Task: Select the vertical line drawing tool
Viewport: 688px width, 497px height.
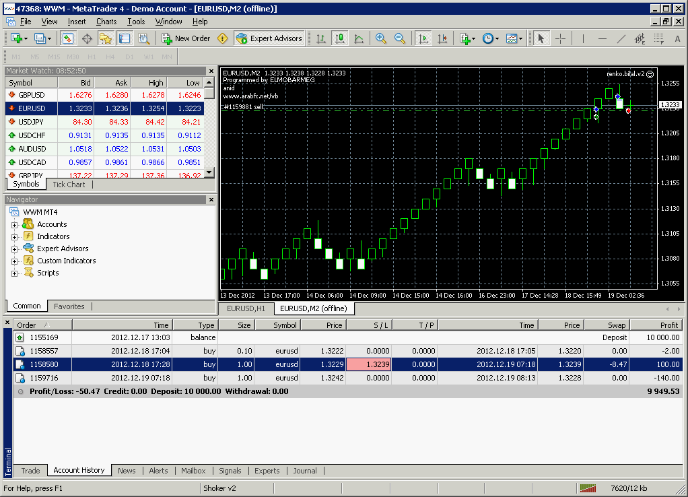Action: pos(583,38)
